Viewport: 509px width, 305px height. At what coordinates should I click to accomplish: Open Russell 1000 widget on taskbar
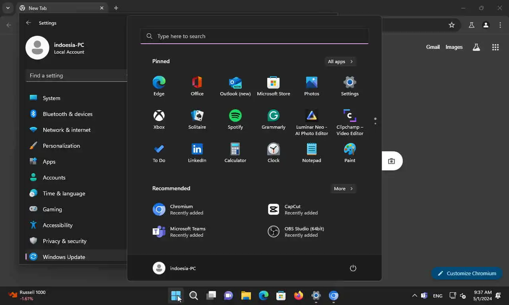point(27,295)
